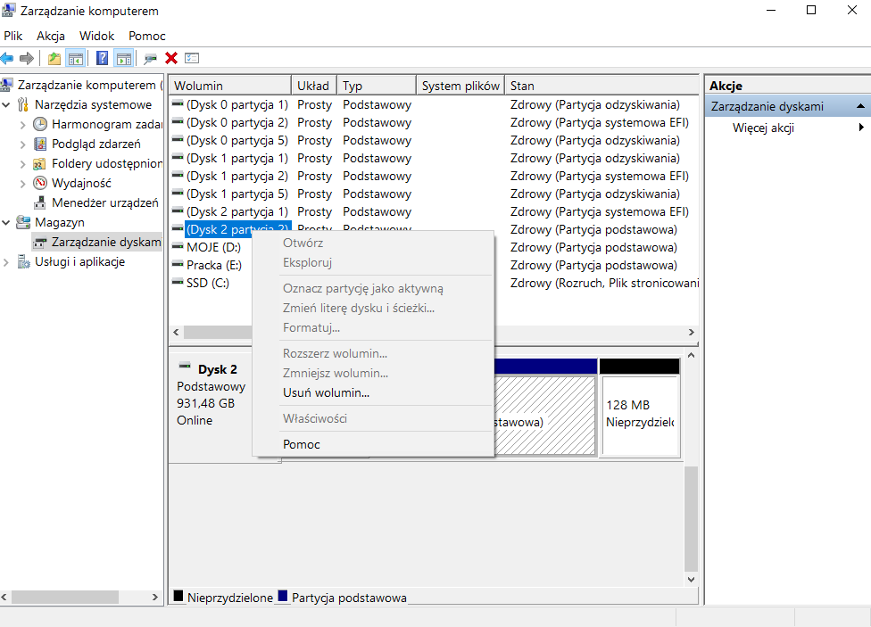
Task: Select the (Dysk 1 partycja 2) row
Action: coord(434,176)
